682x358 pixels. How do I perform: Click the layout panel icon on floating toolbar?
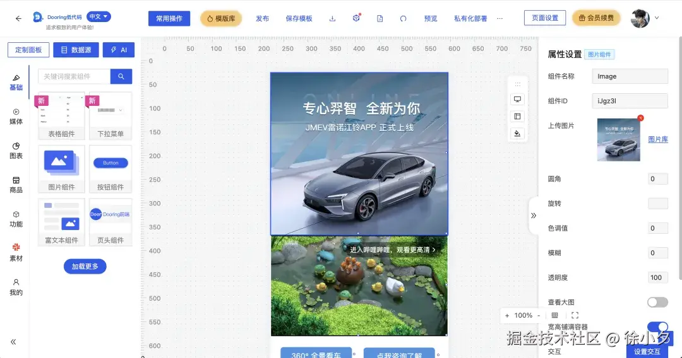[517, 117]
